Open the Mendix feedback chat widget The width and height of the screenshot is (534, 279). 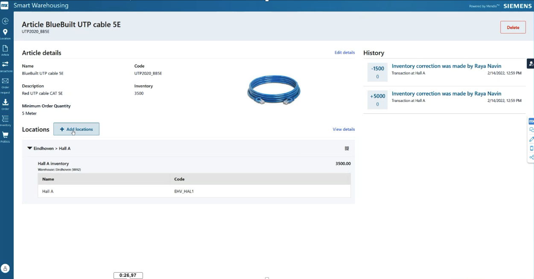pos(531,130)
